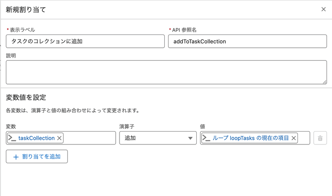This screenshot has height=196, width=332.
Task: Select the ループ loopTasks の現在の項目 pill
Action: pyautogui.click(x=251, y=138)
